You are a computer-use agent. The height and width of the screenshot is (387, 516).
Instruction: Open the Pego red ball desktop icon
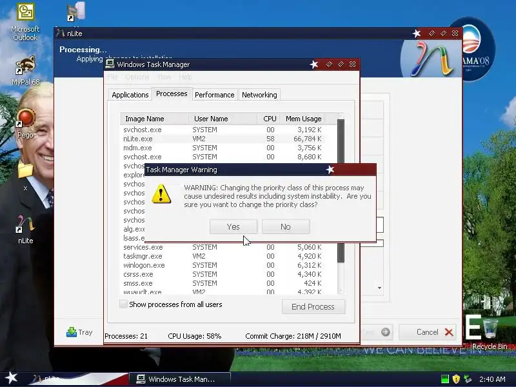click(x=25, y=123)
